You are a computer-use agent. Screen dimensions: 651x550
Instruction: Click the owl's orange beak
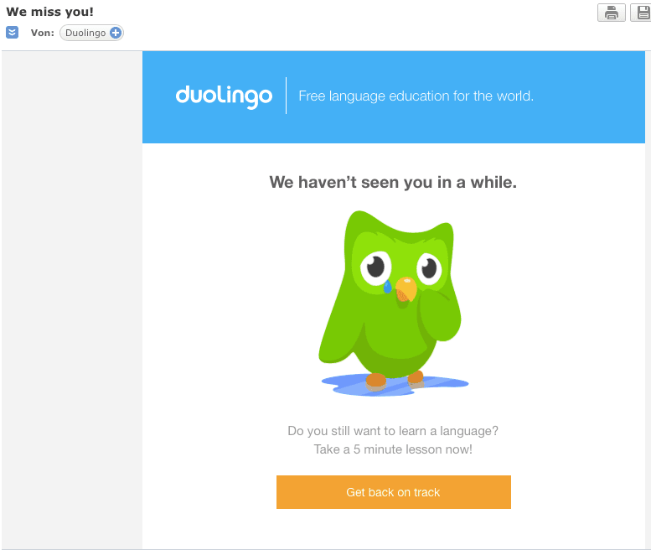click(406, 289)
